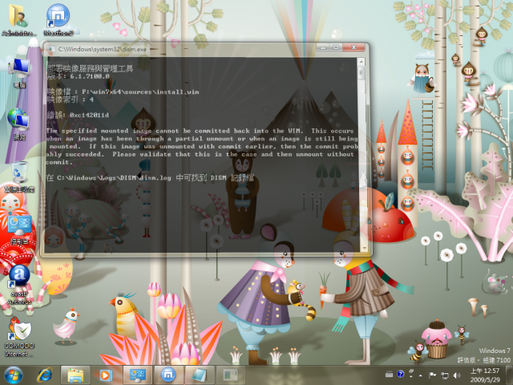The height and width of the screenshot is (385, 513).
Task: Select the Computer desktop icon
Action: 19,73
